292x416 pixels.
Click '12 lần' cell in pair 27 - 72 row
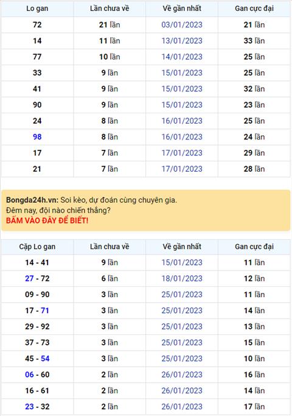[x=254, y=278]
